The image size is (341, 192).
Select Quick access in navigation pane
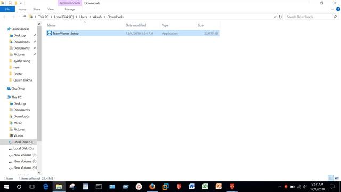click(x=20, y=29)
